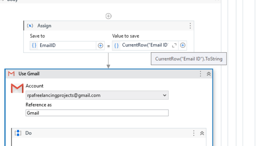
Task: Click plus button after Value to save field
Action: tap(183, 46)
